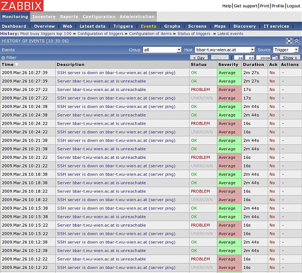
Task: Switch to the Configuration tab
Action: [99, 17]
